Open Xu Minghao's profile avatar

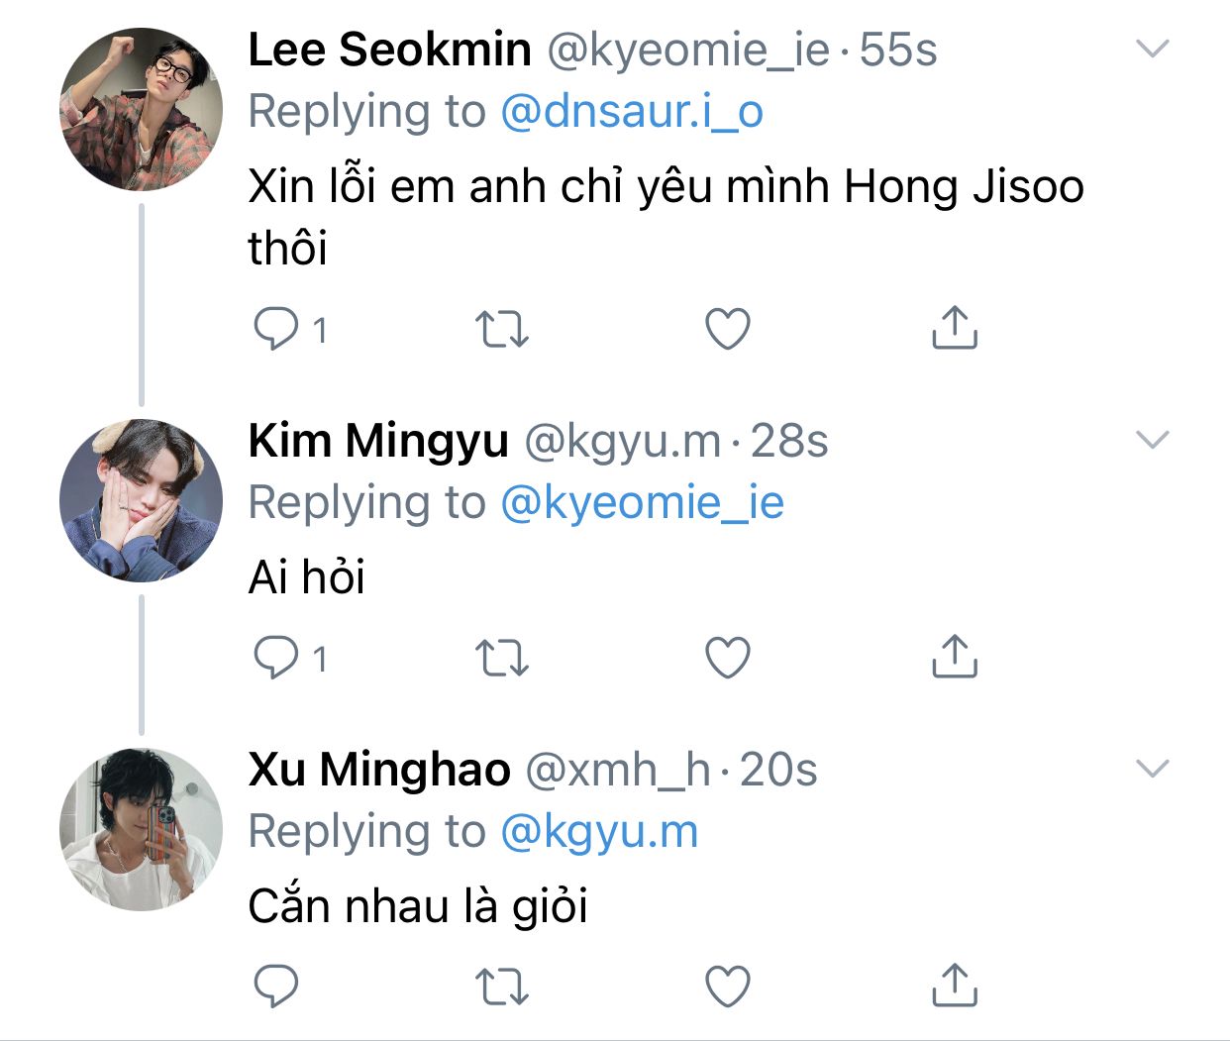pos(141,830)
